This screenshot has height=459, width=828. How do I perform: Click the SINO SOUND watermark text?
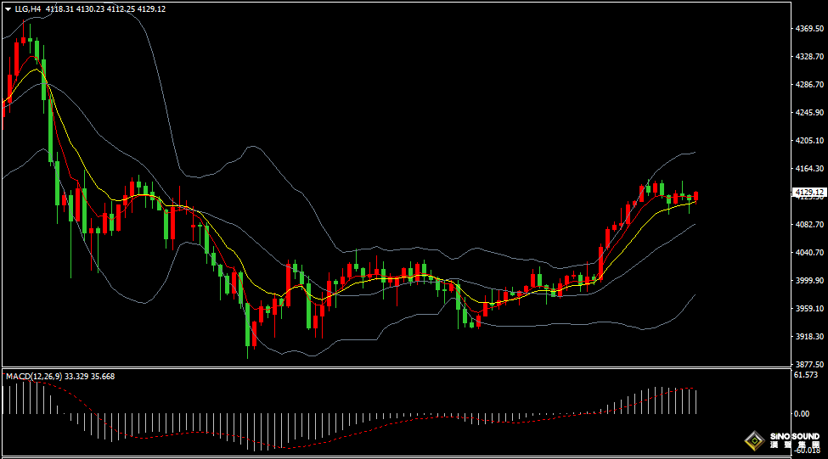point(795,436)
